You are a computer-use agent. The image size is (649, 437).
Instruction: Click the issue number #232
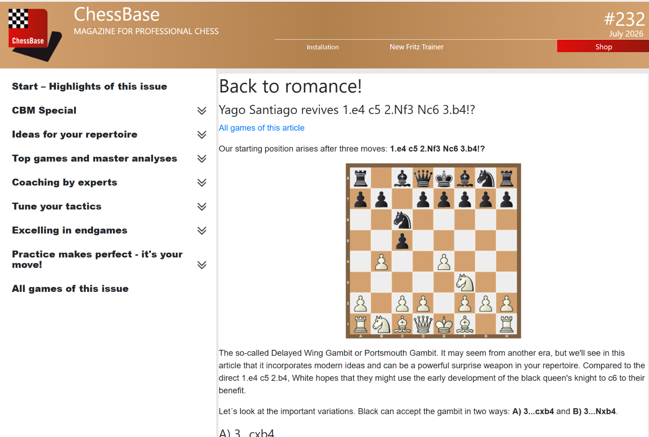click(x=624, y=19)
